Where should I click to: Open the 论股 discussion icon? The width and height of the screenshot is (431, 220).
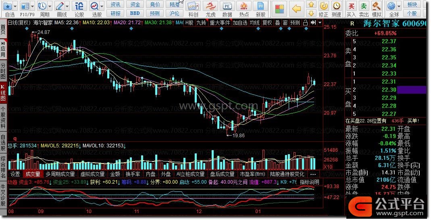tap(79, 6)
